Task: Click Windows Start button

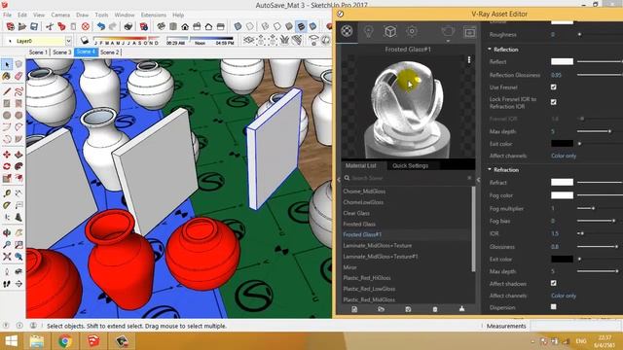Action: coord(11,341)
